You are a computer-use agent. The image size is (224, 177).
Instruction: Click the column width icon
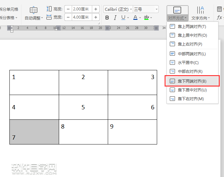49,17
